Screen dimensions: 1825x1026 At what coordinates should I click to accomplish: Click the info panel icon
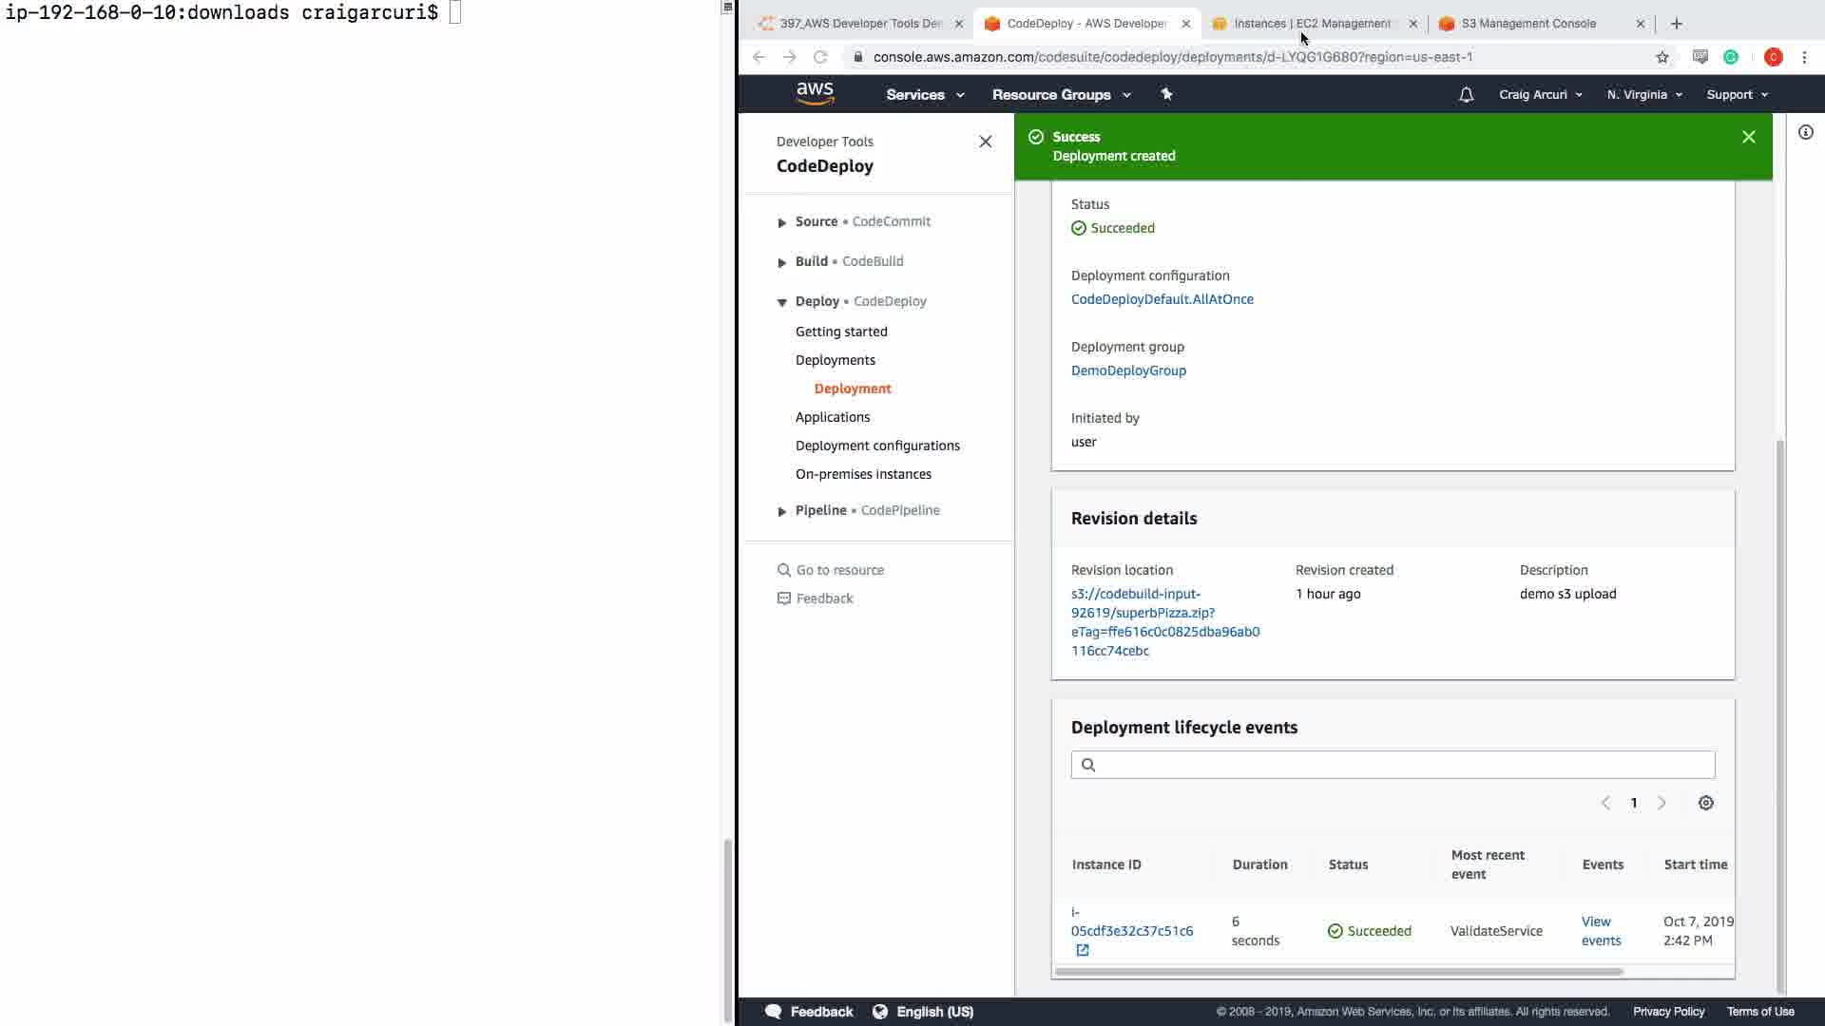click(x=1805, y=133)
